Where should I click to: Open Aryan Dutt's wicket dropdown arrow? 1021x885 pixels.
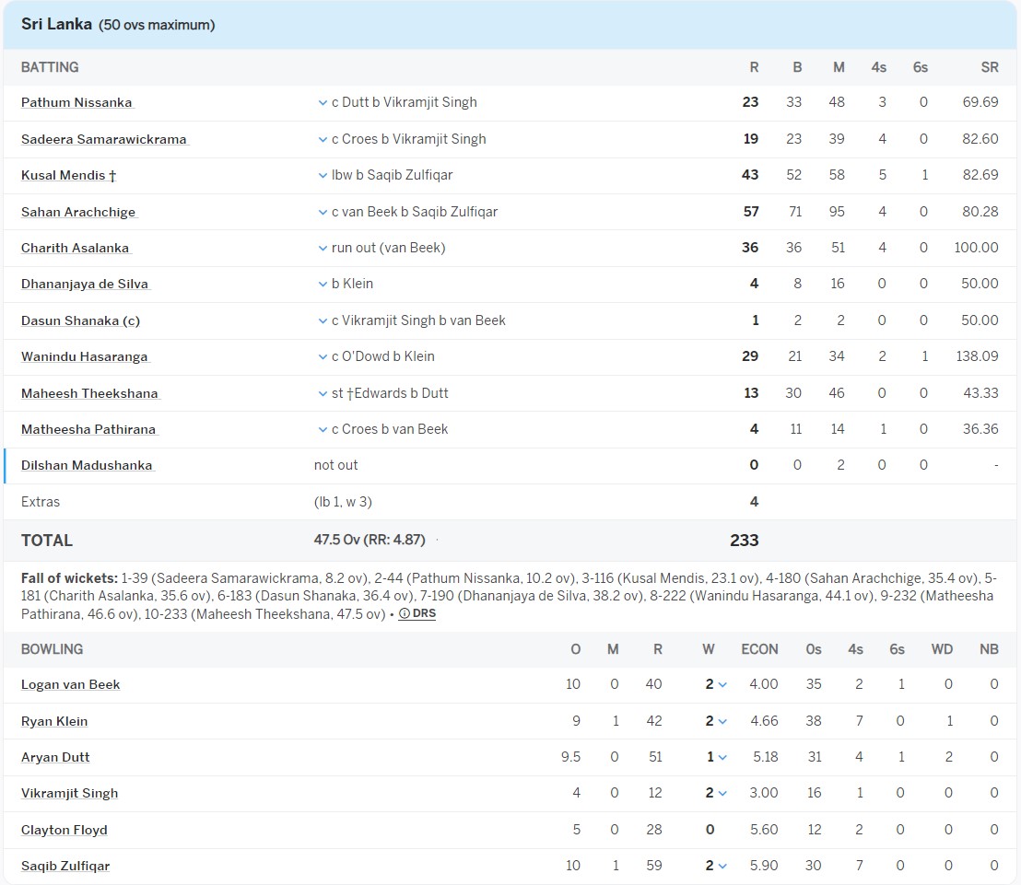(722, 758)
